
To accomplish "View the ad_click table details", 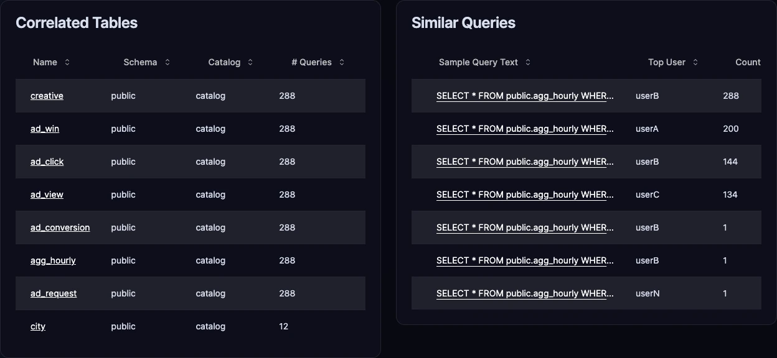I will [x=47, y=162].
